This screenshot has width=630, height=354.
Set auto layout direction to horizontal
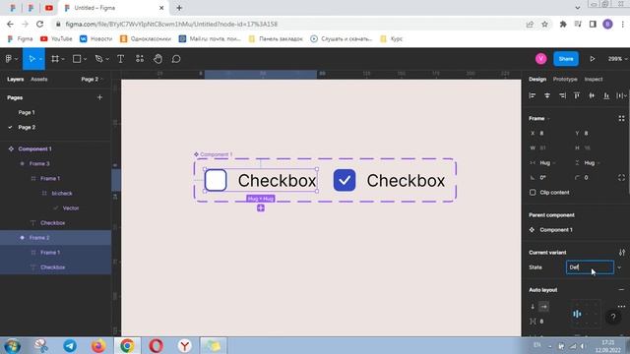543,307
